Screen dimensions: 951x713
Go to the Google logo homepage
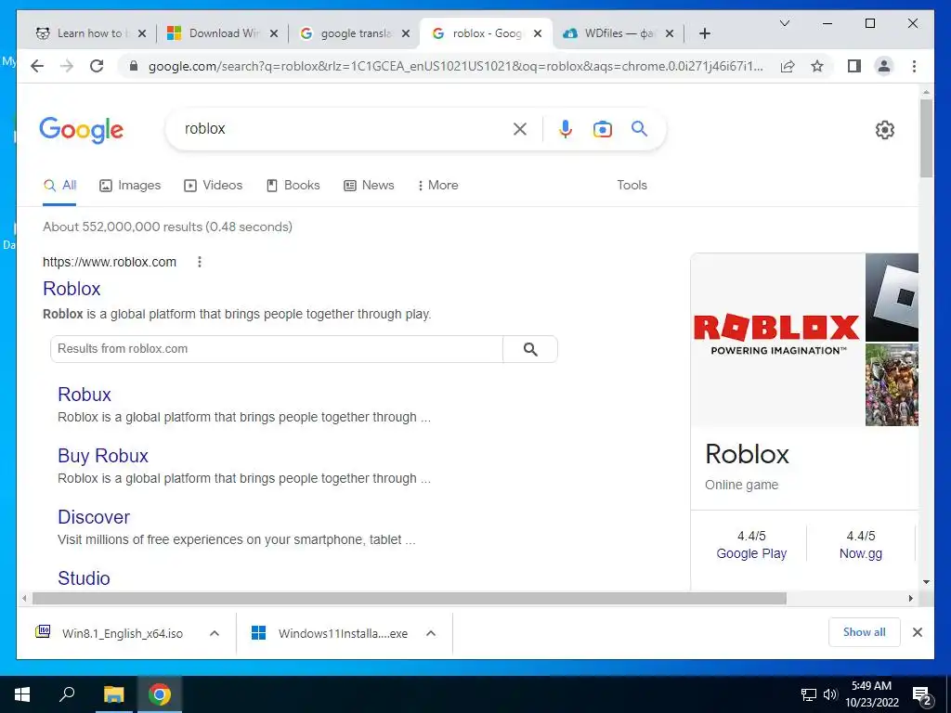pyautogui.click(x=82, y=130)
